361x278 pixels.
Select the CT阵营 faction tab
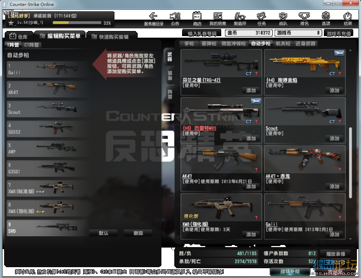31,45
